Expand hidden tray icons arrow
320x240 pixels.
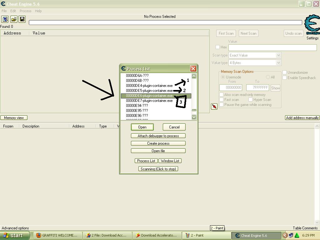285,235
